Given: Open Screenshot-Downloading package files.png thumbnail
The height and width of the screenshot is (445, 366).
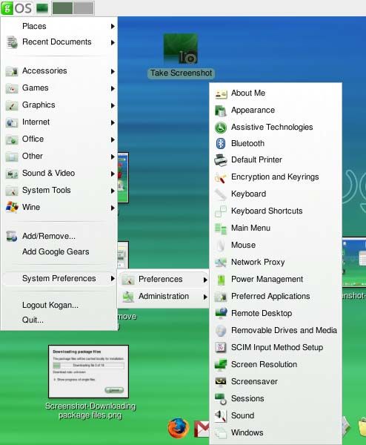Looking at the screenshot, I should tap(88, 372).
